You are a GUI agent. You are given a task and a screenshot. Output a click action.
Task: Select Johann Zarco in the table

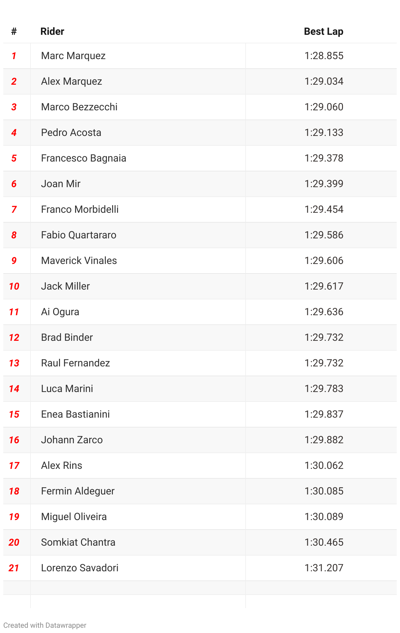pos(72,440)
